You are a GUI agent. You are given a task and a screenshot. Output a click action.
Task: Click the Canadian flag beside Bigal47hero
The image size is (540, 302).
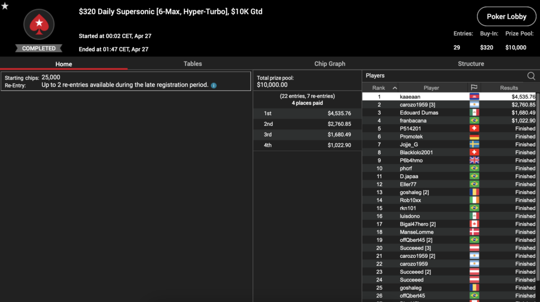coord(474,224)
